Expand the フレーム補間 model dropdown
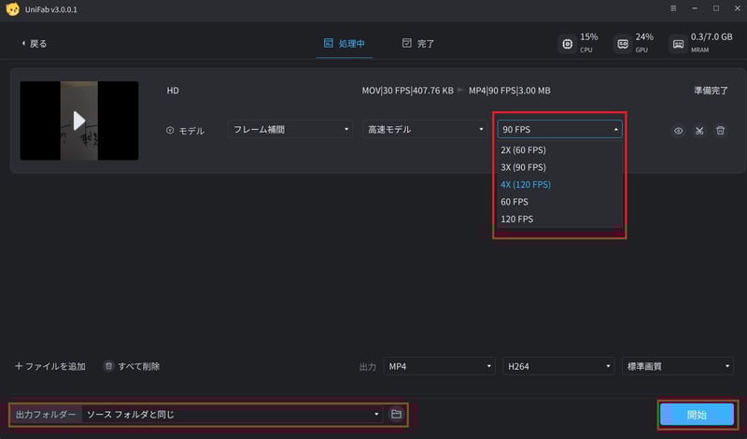The height and width of the screenshot is (439, 747). [290, 130]
